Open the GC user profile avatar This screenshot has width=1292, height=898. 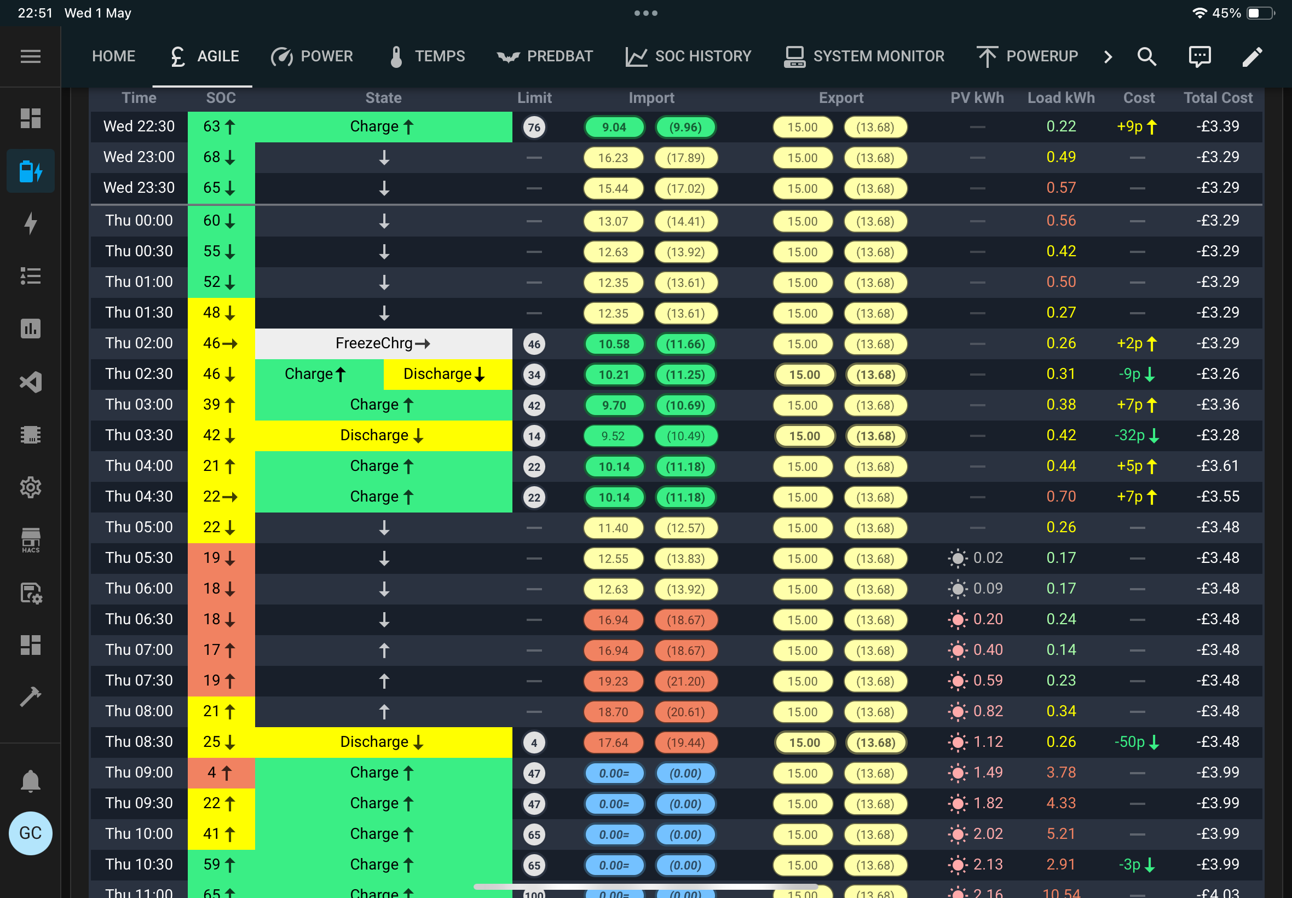point(30,833)
